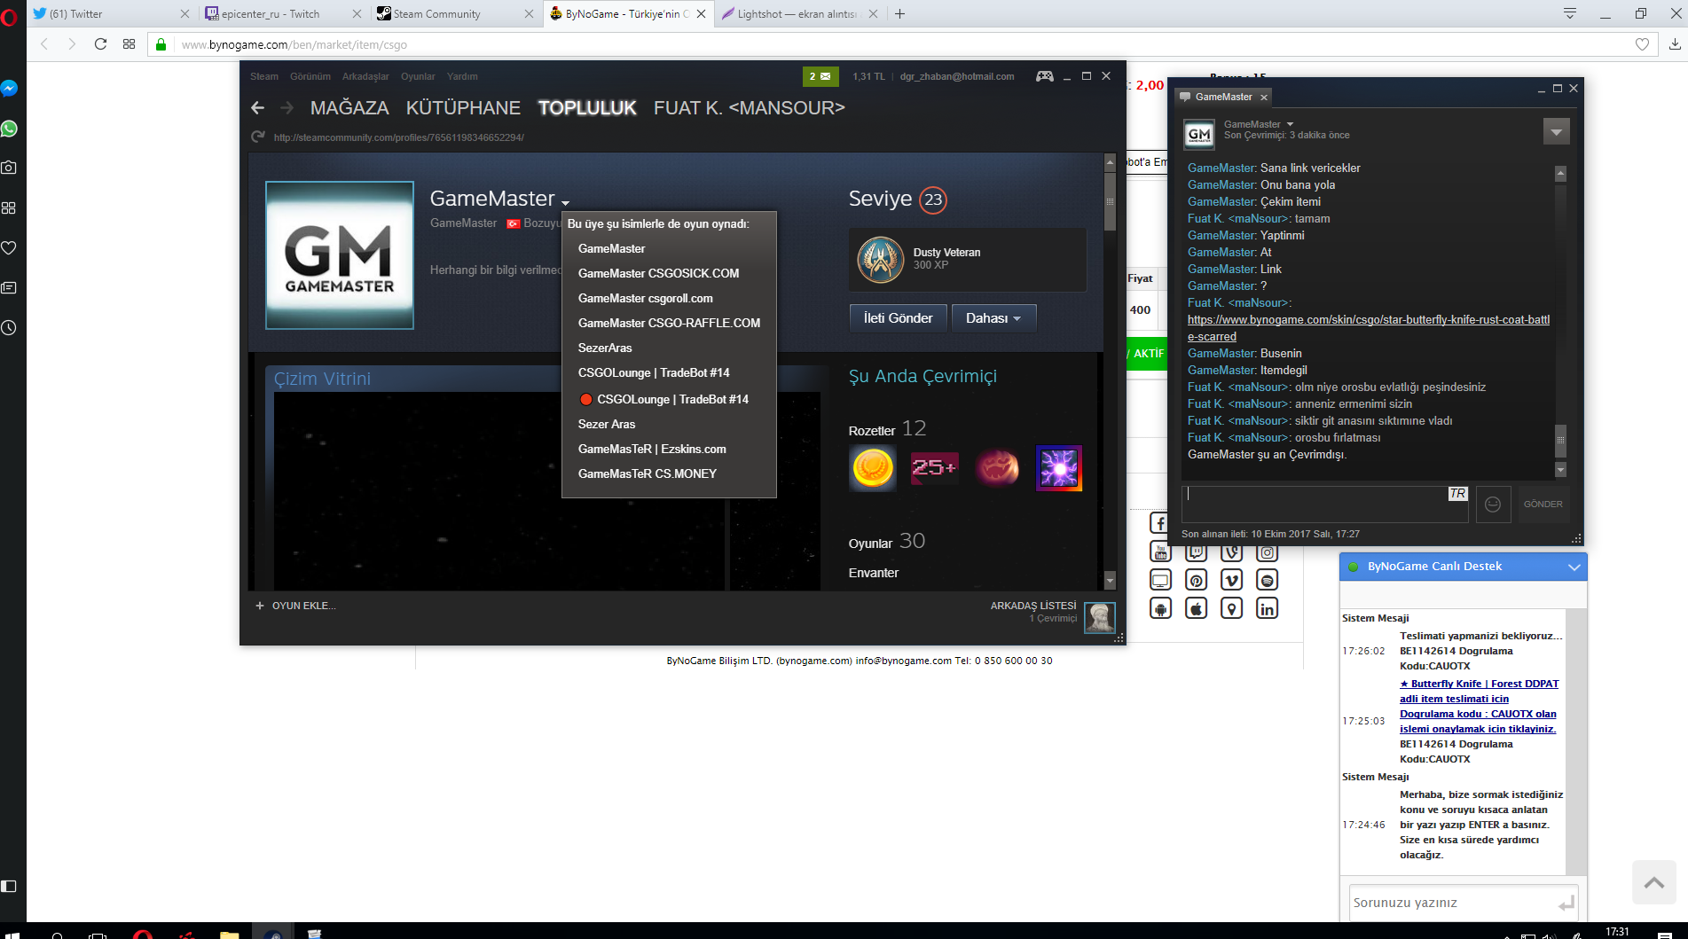Go back in the Steam window
Viewport: 1688px width, 939px height.
coord(258,107)
